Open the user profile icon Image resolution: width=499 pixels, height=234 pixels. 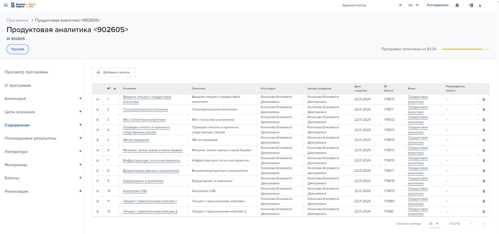coord(480,6)
